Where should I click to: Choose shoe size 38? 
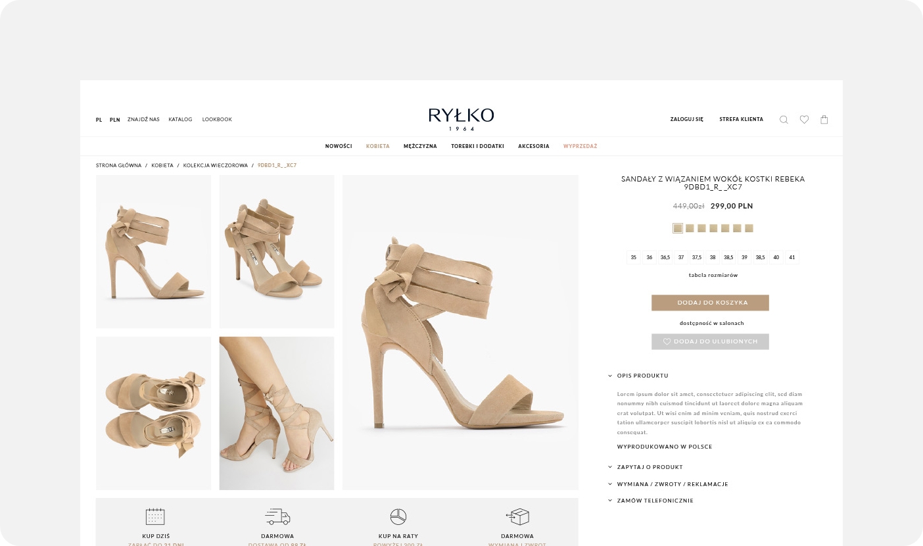(x=713, y=257)
